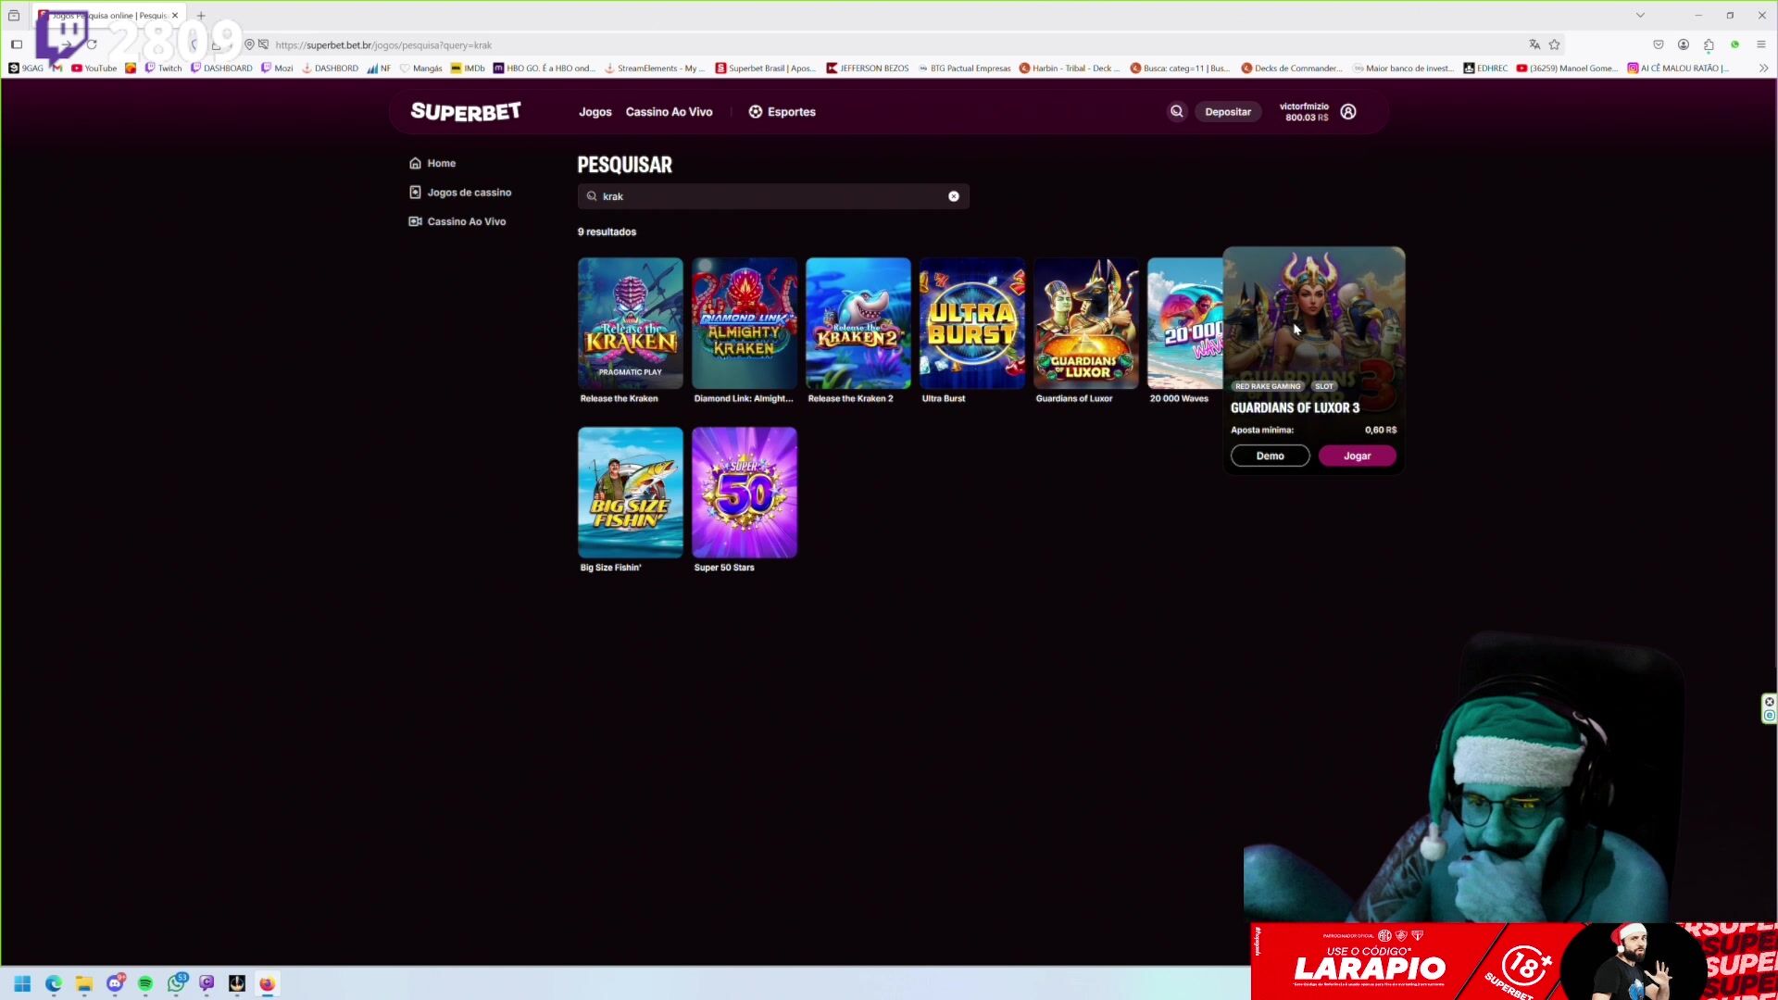Image resolution: width=1778 pixels, height=1000 pixels.
Task: Open Windows Start menu
Action: [x=22, y=983]
